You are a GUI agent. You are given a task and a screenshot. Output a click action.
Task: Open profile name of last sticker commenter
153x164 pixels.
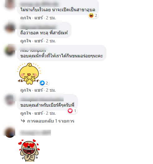(35, 133)
